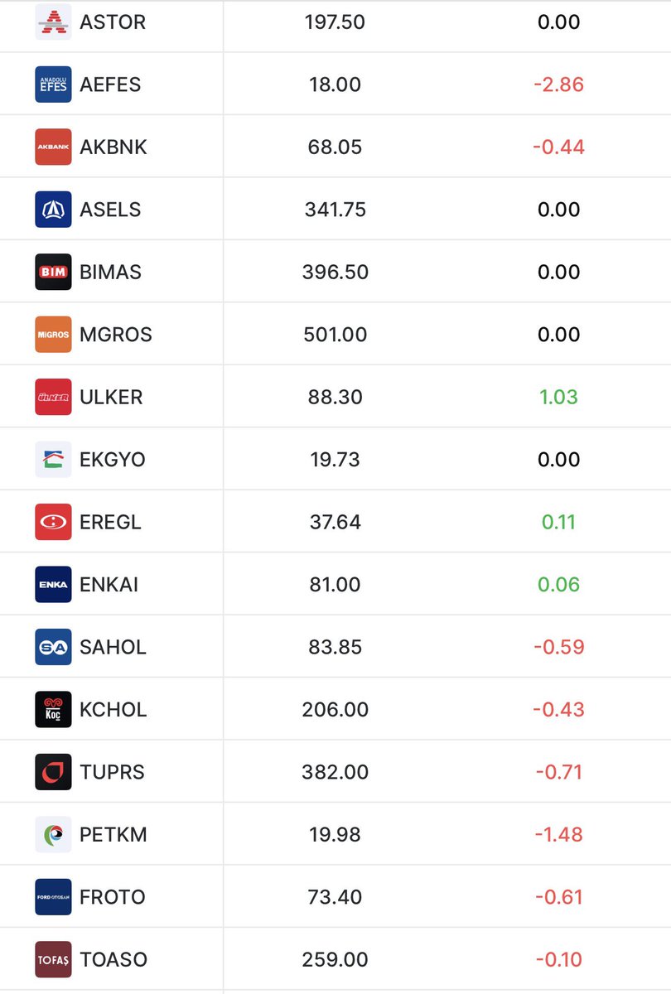The image size is (671, 994).
Task: Tap the BIM logo icon
Action: point(53,272)
